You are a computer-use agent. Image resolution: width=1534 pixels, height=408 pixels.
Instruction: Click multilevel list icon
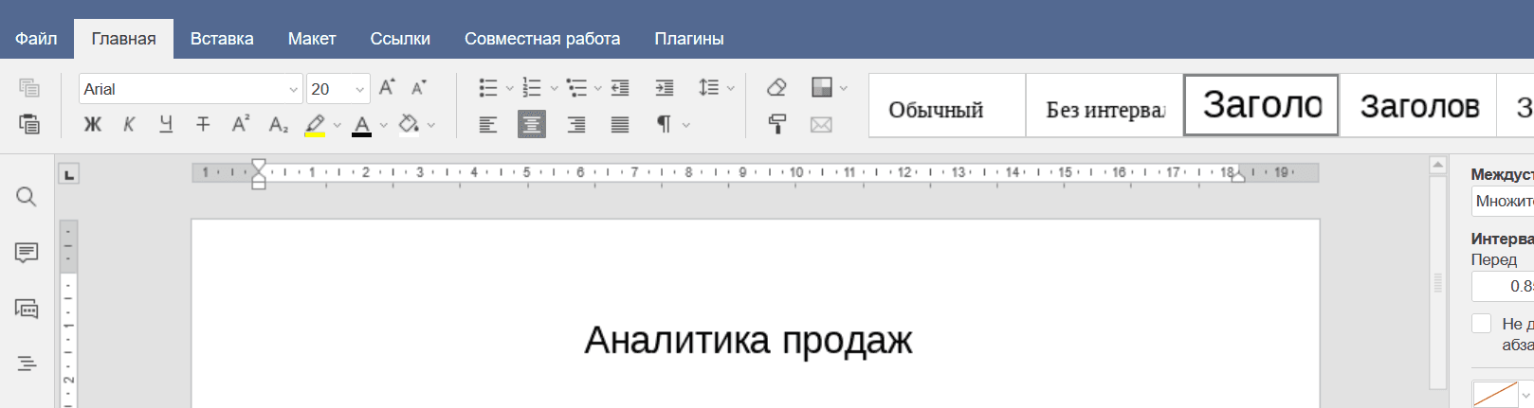pos(576,88)
